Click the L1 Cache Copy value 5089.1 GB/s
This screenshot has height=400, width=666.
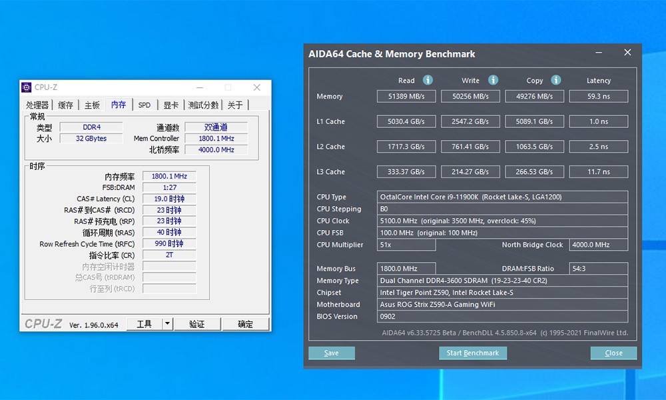pyautogui.click(x=535, y=121)
